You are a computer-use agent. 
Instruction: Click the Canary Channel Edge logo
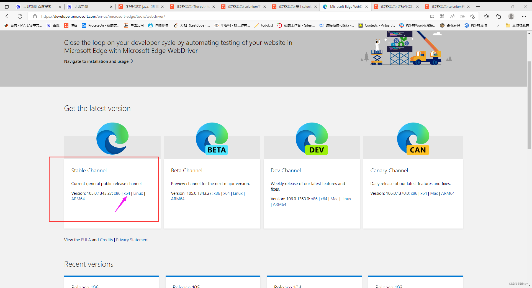pyautogui.click(x=413, y=139)
